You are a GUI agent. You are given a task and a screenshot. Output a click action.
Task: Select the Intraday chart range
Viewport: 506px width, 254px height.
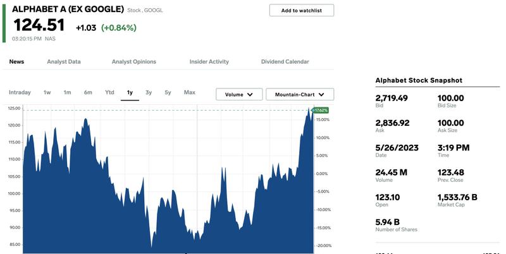point(20,92)
